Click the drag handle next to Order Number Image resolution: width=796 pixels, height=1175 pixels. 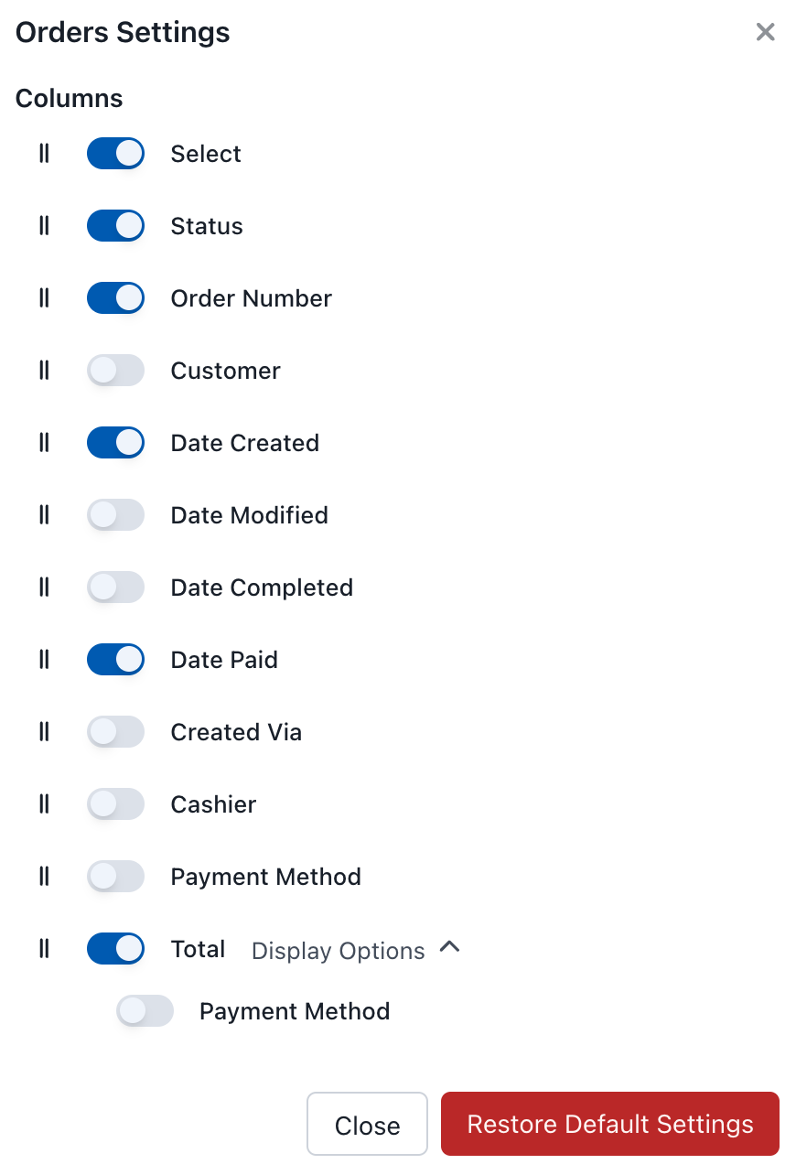[x=44, y=298]
